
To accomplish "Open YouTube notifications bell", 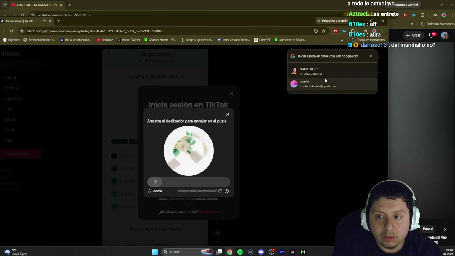I will [x=432, y=35].
